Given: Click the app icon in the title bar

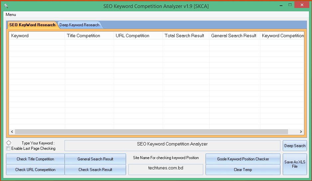Looking at the screenshot, I should 6,6.
